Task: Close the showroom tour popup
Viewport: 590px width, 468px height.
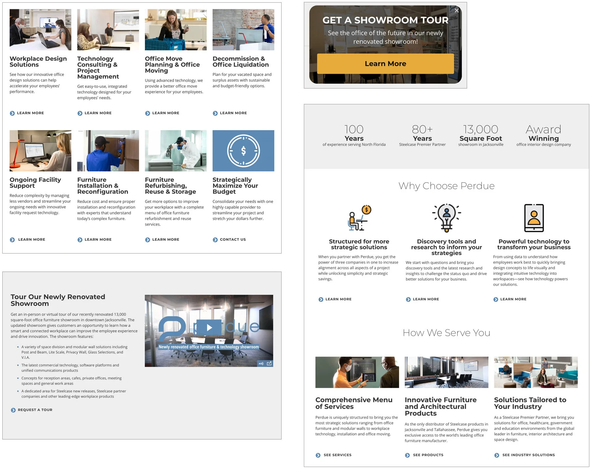Action: pos(457,10)
